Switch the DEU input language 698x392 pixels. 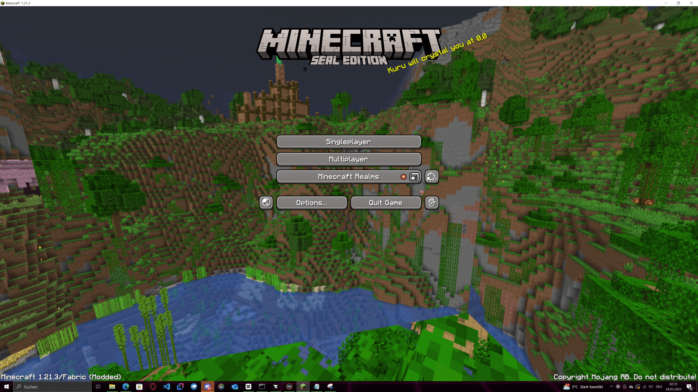point(659,387)
